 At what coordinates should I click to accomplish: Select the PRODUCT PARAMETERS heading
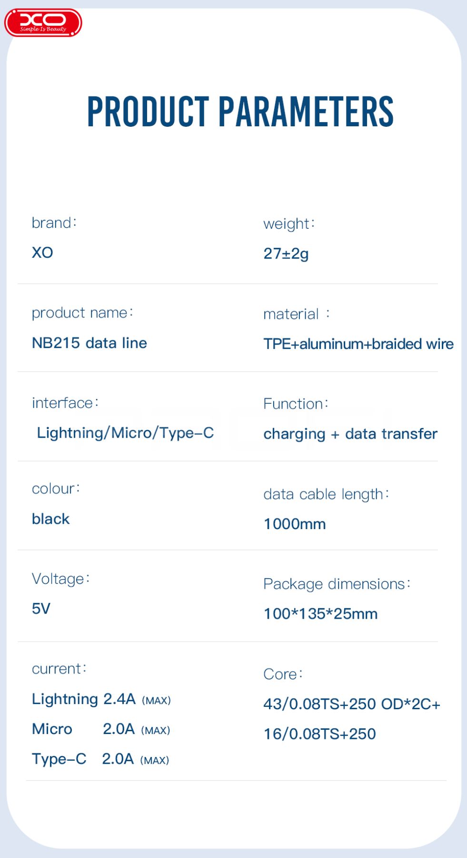[240, 112]
